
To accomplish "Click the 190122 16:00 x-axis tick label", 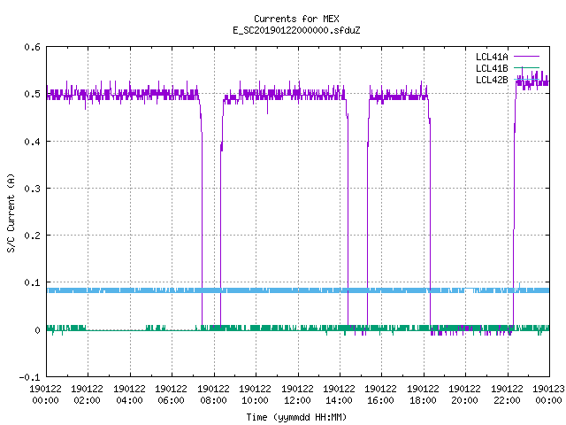I will click(381, 395).
